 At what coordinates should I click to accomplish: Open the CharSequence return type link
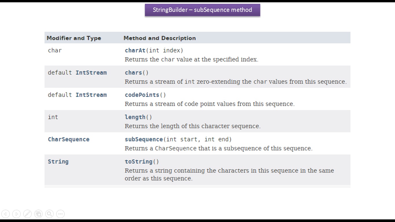point(69,139)
